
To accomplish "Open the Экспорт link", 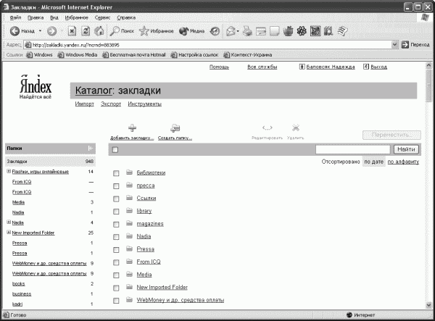I will point(111,104).
